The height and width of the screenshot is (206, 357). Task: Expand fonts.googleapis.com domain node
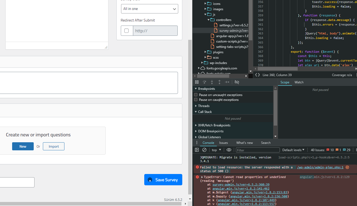(199, 68)
